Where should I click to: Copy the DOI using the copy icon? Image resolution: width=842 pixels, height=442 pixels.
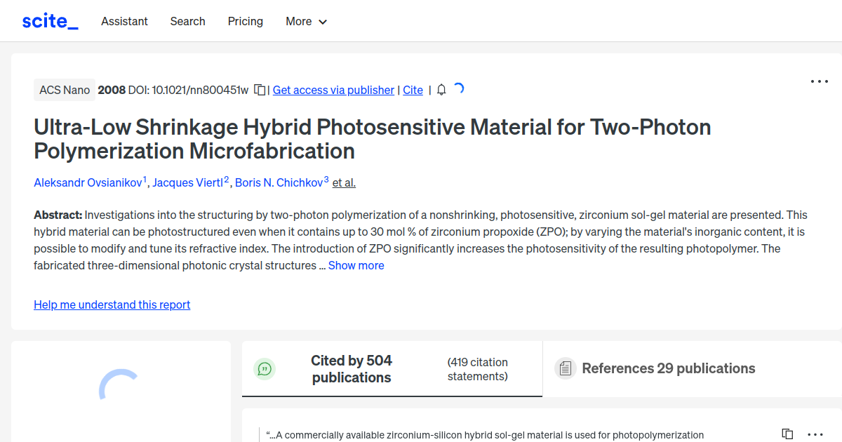(x=259, y=90)
